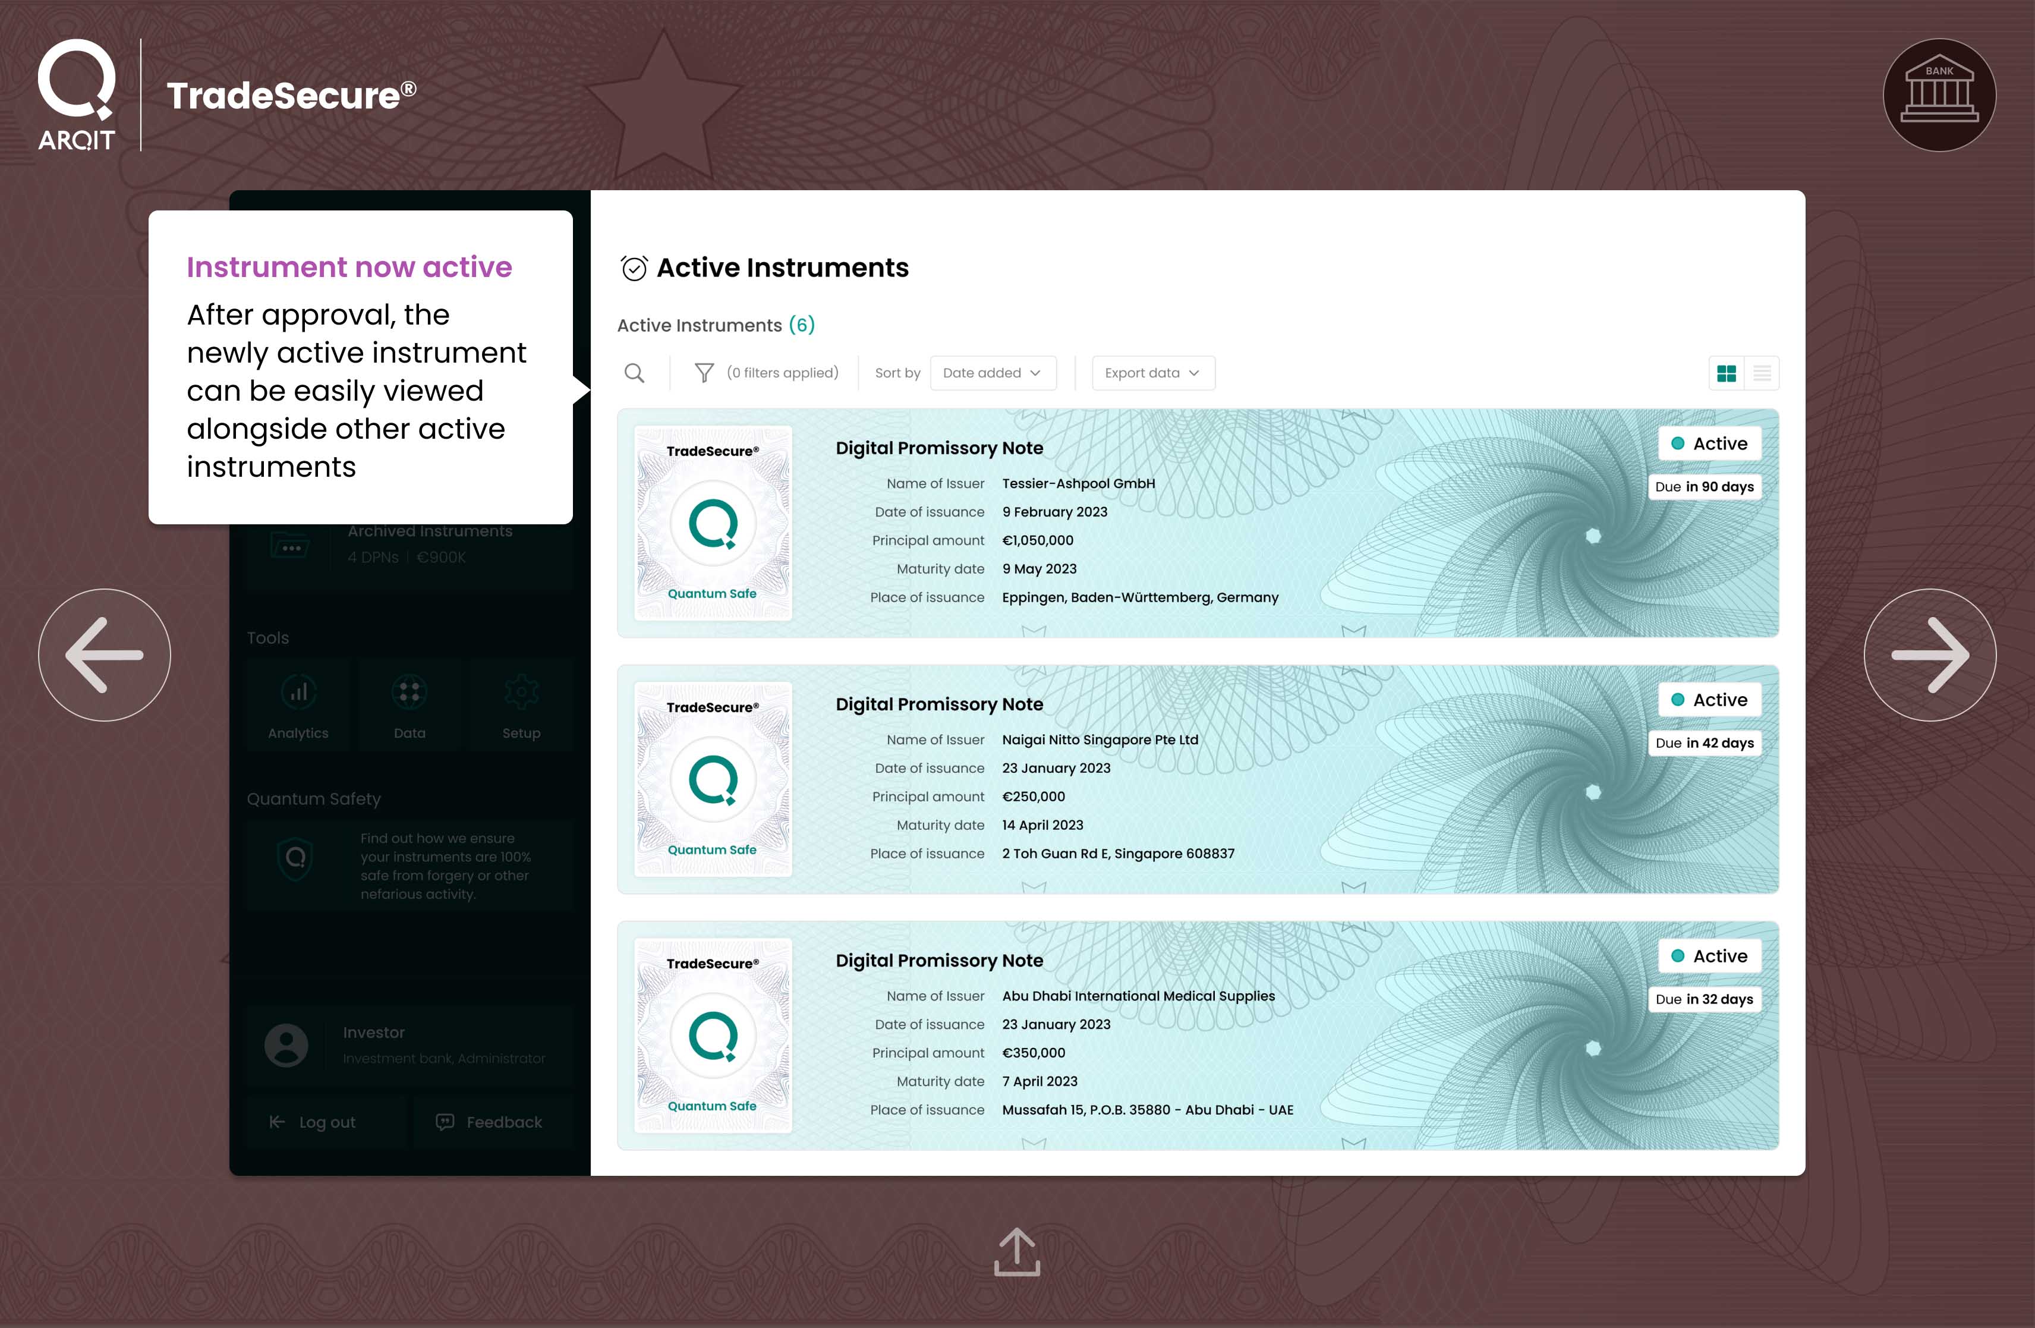Click 'Due in 90 days' label
The image size is (2035, 1328).
[x=1704, y=487]
